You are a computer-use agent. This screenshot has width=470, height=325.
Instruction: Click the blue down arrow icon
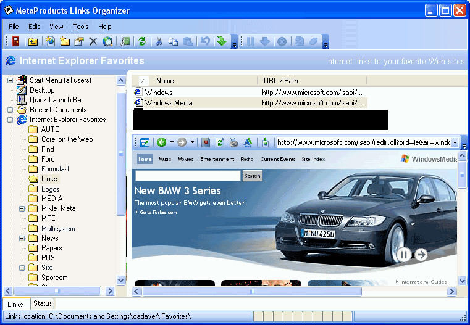tap(265, 41)
